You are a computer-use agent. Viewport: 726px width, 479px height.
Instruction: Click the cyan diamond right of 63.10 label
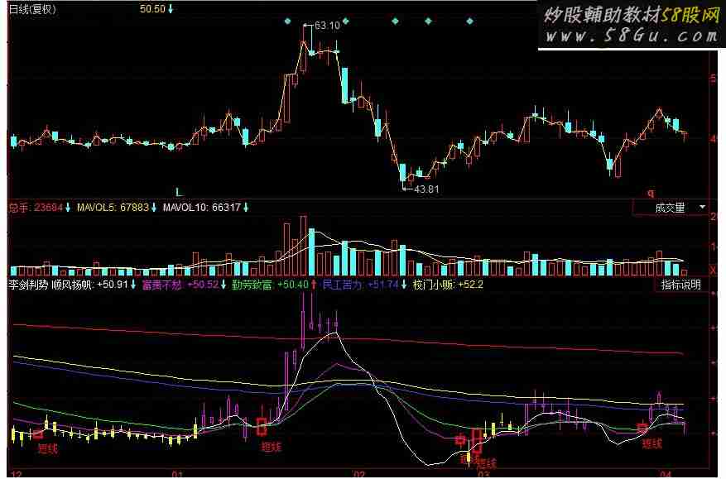pos(345,22)
